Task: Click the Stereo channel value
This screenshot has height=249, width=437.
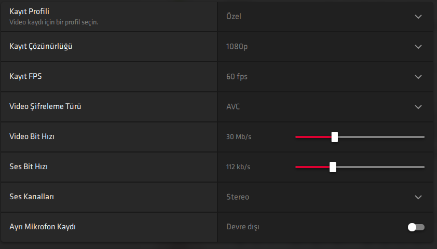Action: [x=238, y=197]
